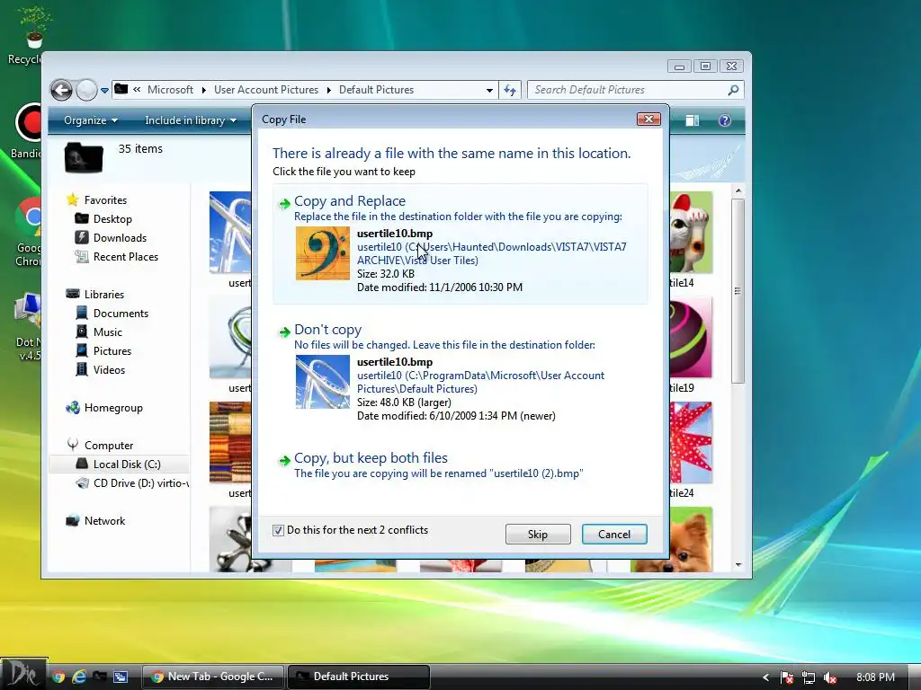Select Local Disk (C:) drive
Viewport: 921px width, 690px height.
[x=127, y=464]
